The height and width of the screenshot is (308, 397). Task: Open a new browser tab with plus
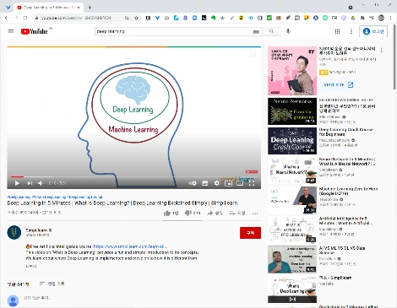(90, 8)
